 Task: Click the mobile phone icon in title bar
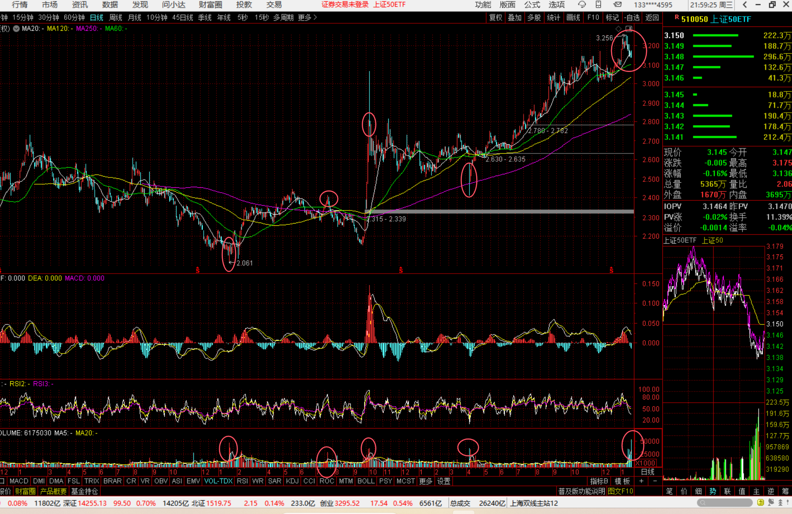pos(599,5)
